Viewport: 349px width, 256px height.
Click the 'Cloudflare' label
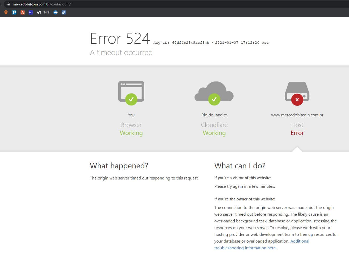point(214,125)
